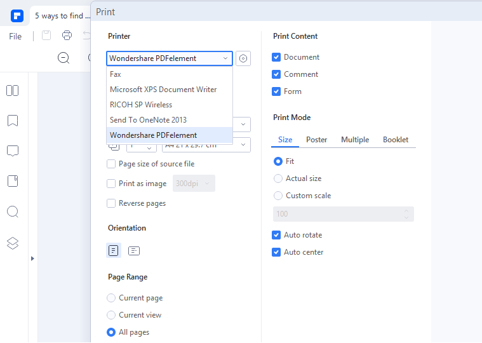The height and width of the screenshot is (343, 482).
Task: Select Current page radio button
Action: 112,298
